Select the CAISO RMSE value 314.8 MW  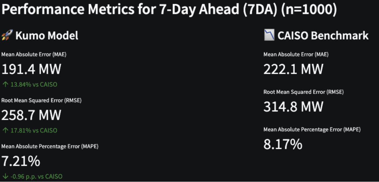coord(293,106)
